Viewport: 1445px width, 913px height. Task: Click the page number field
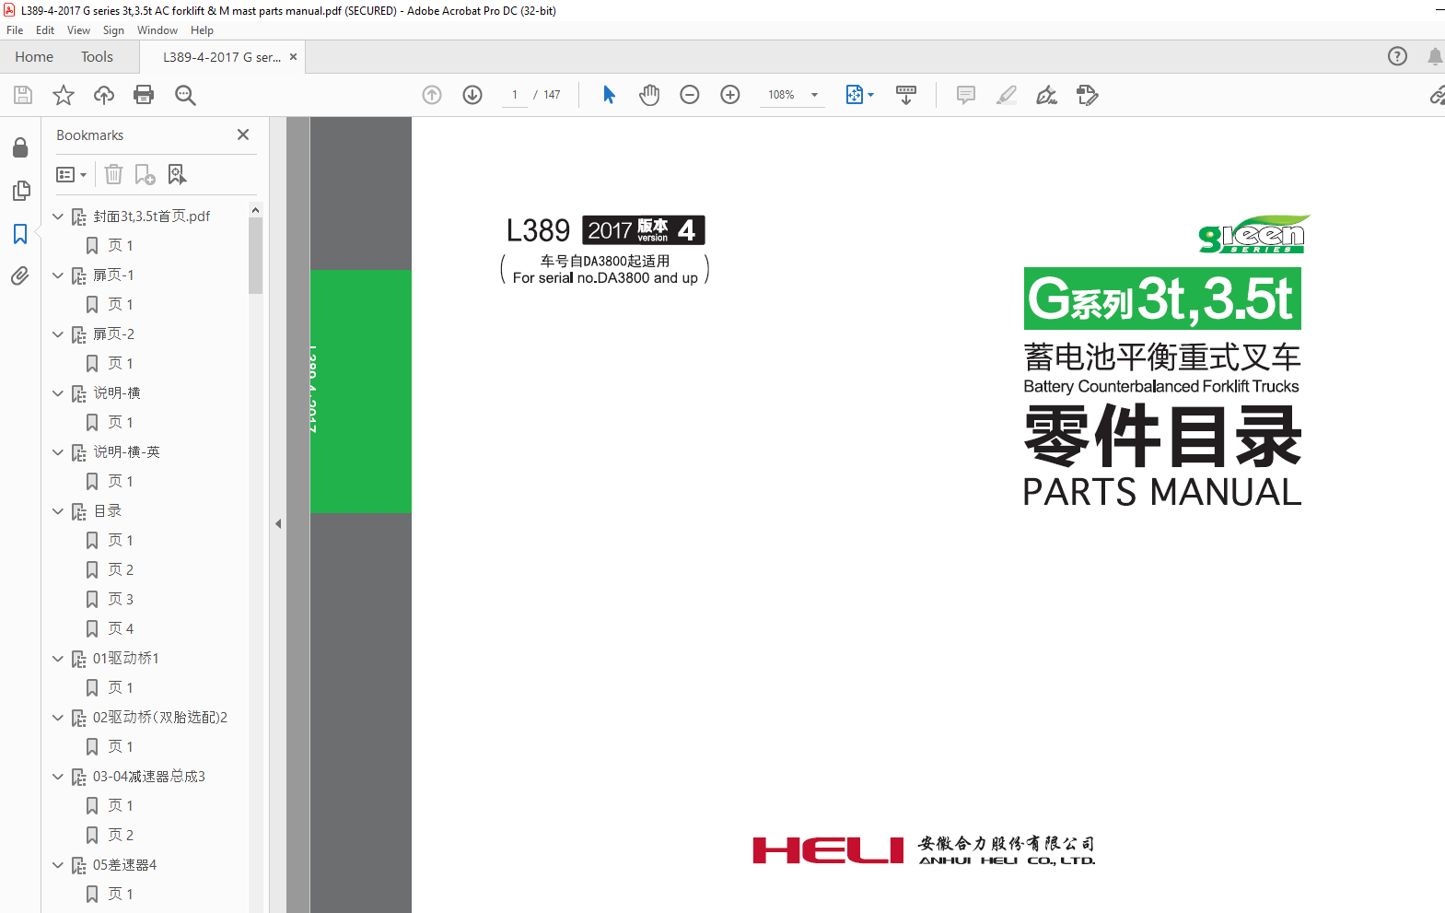point(515,95)
